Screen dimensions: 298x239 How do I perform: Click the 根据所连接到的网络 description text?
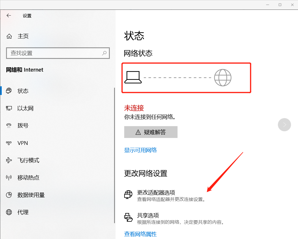pos(181,222)
